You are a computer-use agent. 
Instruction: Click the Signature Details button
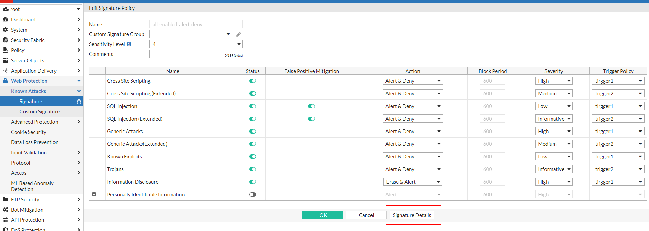click(412, 215)
